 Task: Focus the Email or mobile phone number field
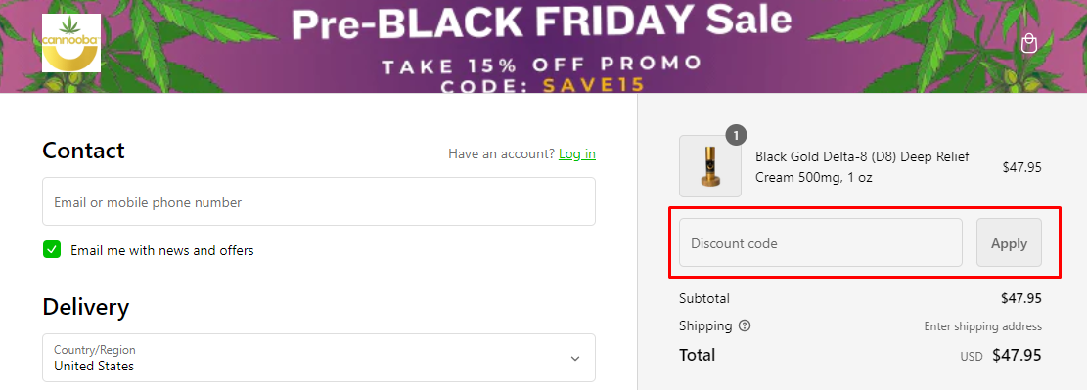(319, 201)
